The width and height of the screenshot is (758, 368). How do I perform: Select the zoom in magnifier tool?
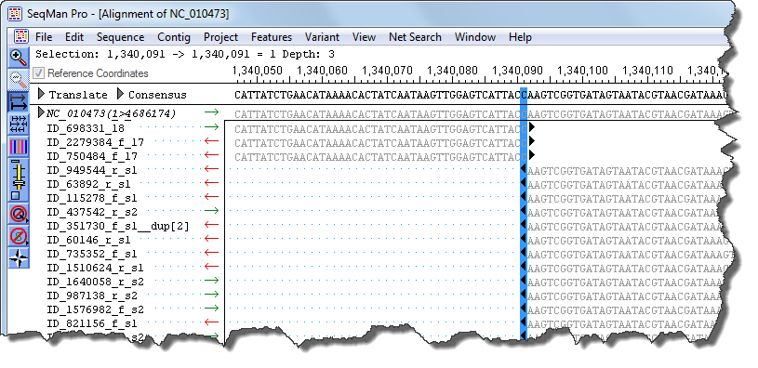[x=19, y=57]
